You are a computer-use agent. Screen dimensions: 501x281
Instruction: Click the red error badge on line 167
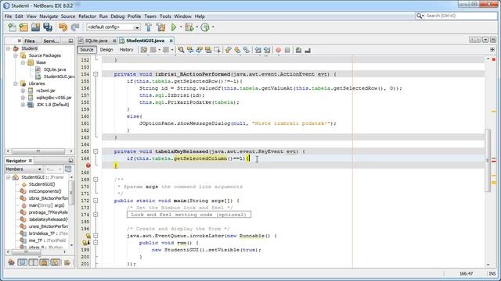click(x=88, y=165)
